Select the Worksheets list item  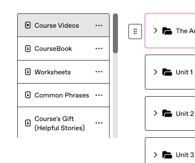(x=63, y=72)
